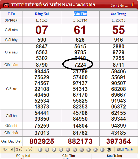Toggle sound off with Tắt âm
This screenshot has width=140, height=159.
tap(130, 149)
